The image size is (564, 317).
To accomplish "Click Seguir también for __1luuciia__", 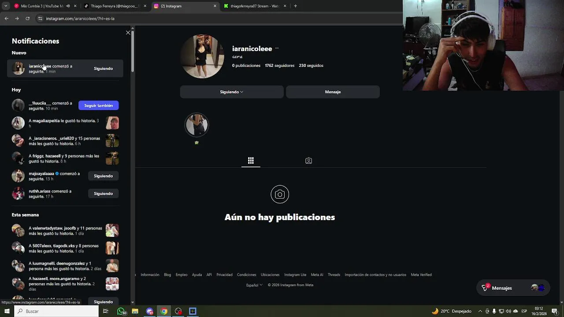I will 98,106.
